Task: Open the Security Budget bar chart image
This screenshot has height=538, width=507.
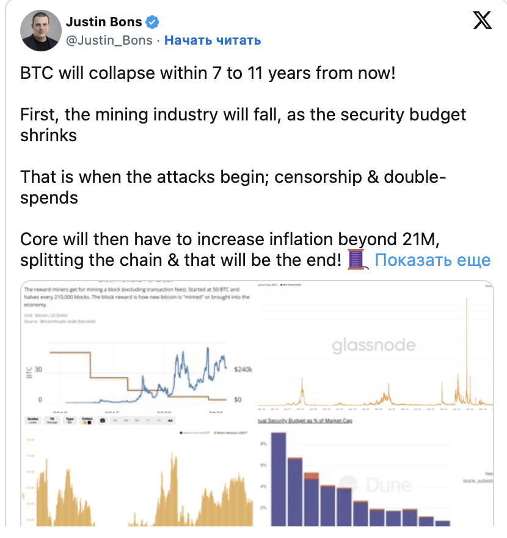Action: pyautogui.click(x=373, y=471)
